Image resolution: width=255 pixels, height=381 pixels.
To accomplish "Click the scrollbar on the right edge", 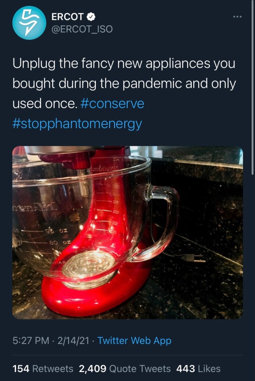I will 252,88.
